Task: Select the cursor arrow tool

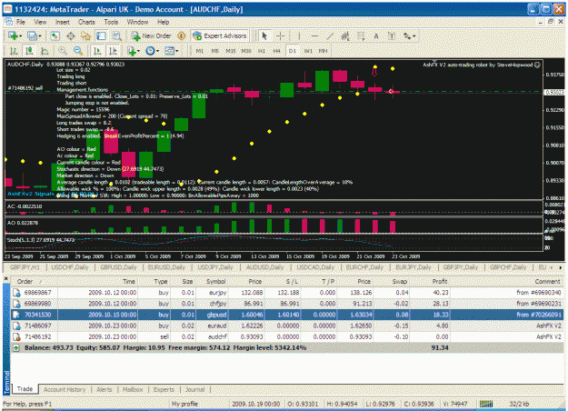Action: pyautogui.click(x=264, y=35)
